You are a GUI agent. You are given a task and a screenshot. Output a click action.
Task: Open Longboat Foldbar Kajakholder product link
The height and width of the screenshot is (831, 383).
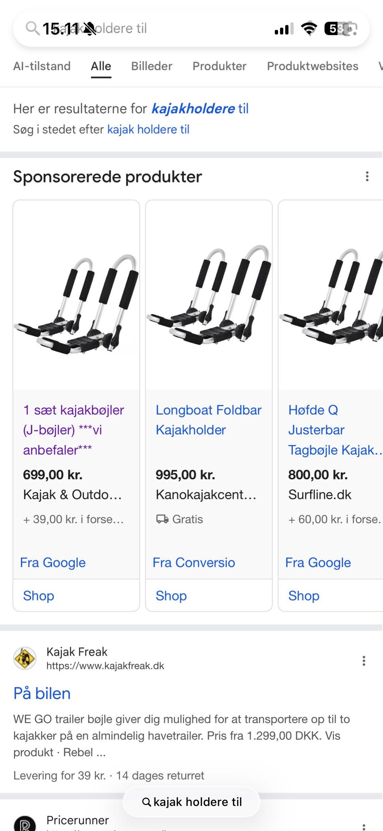(208, 420)
